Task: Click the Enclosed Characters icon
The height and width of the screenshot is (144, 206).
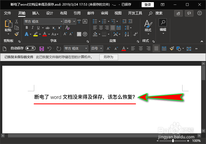Action: (85, 34)
